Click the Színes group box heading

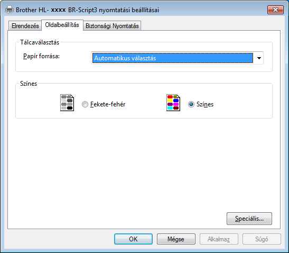29,84
